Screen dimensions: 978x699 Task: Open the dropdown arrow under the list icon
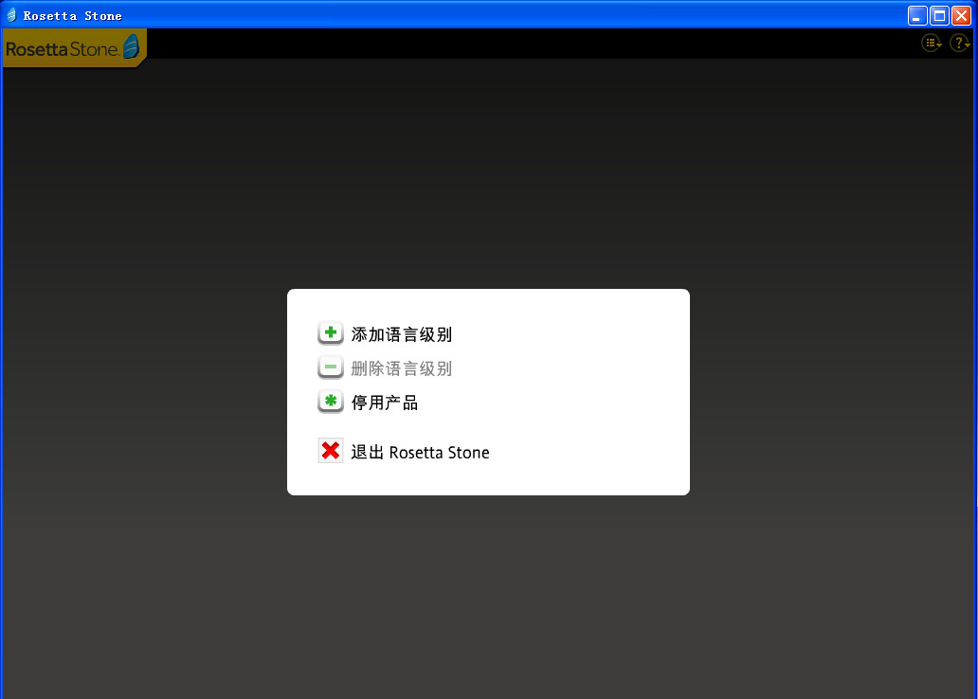pyautogui.click(x=938, y=46)
